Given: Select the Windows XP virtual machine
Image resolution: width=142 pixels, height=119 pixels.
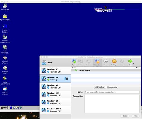Looking at the screenshot, I should coord(55,86).
